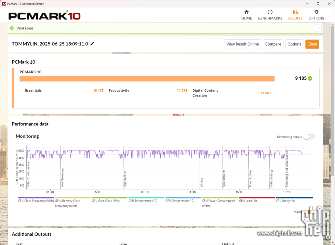Click the pencil icon to rename result
Screen dimensions: 335x245
pyautogui.click(x=92, y=44)
